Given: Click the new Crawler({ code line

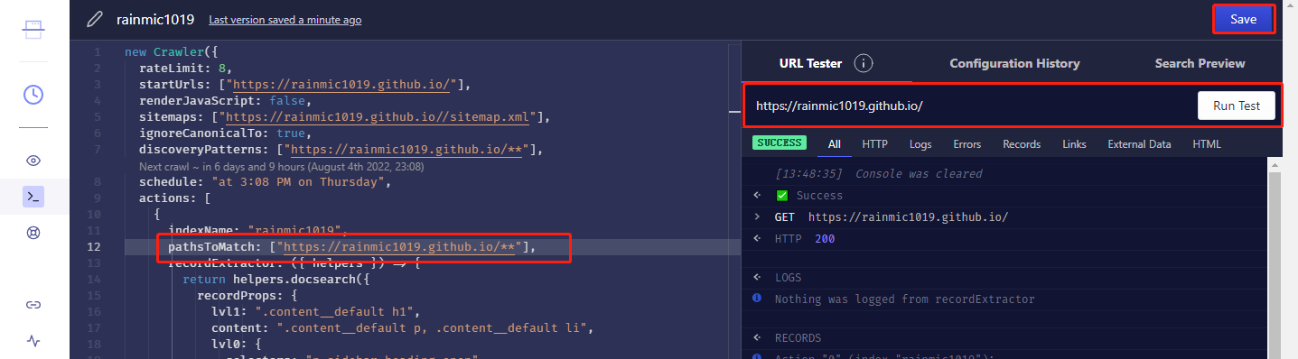Looking at the screenshot, I should (x=171, y=52).
